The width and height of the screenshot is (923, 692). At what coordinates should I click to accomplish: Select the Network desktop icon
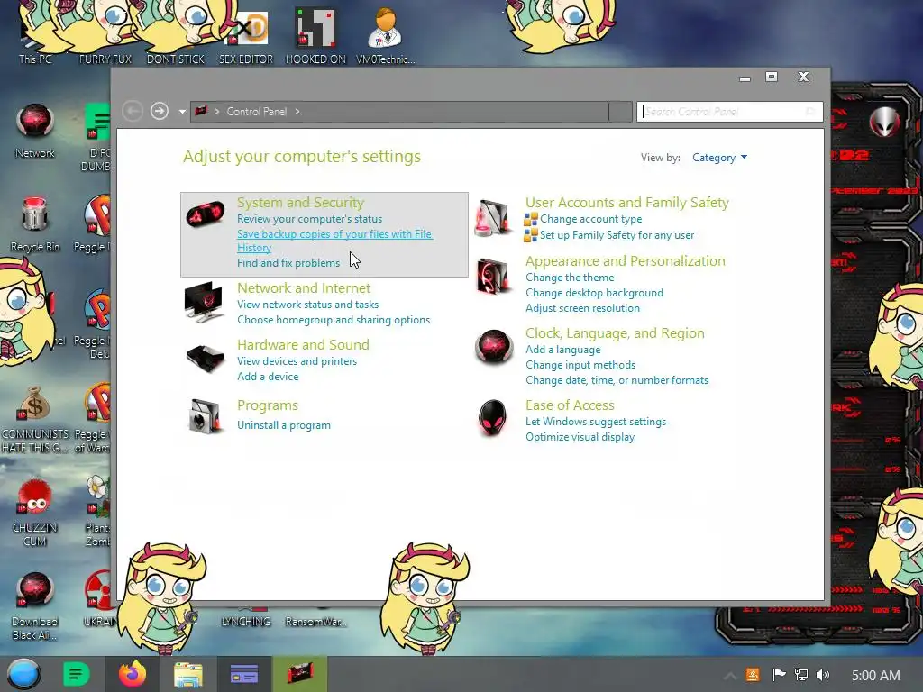(35, 132)
